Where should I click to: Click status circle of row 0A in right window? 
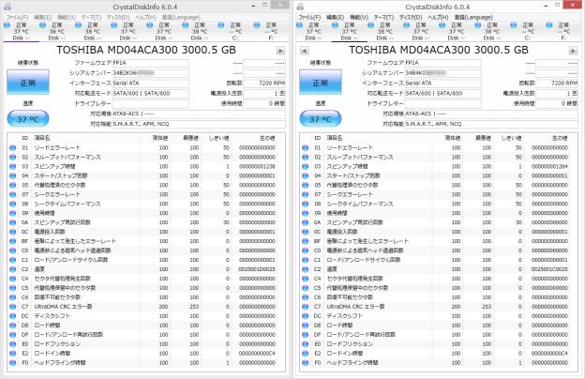click(x=306, y=222)
